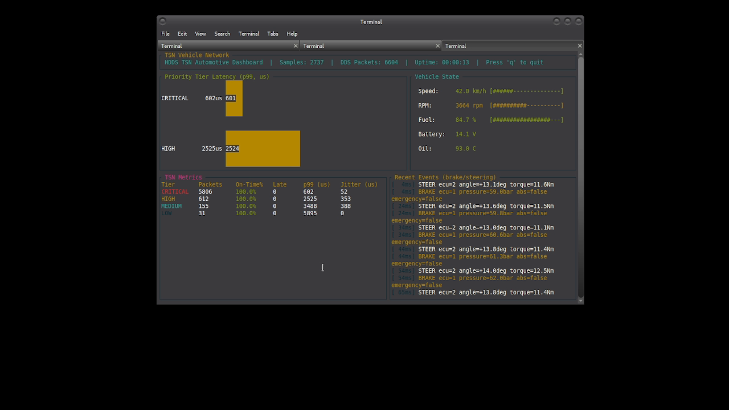Click the window menu icon in title bar

coord(163,22)
